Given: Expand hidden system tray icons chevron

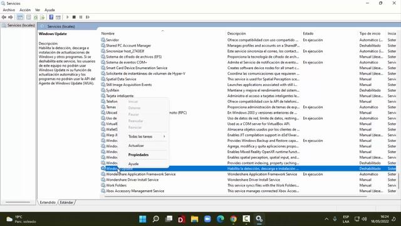Looking at the screenshot, I should point(326,219).
